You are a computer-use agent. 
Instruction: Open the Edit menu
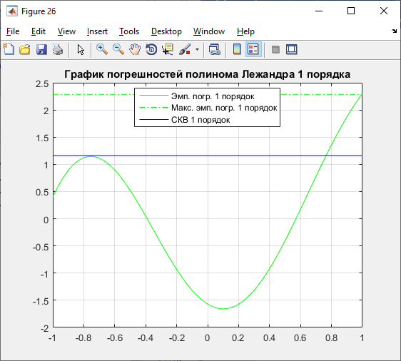[x=39, y=31]
